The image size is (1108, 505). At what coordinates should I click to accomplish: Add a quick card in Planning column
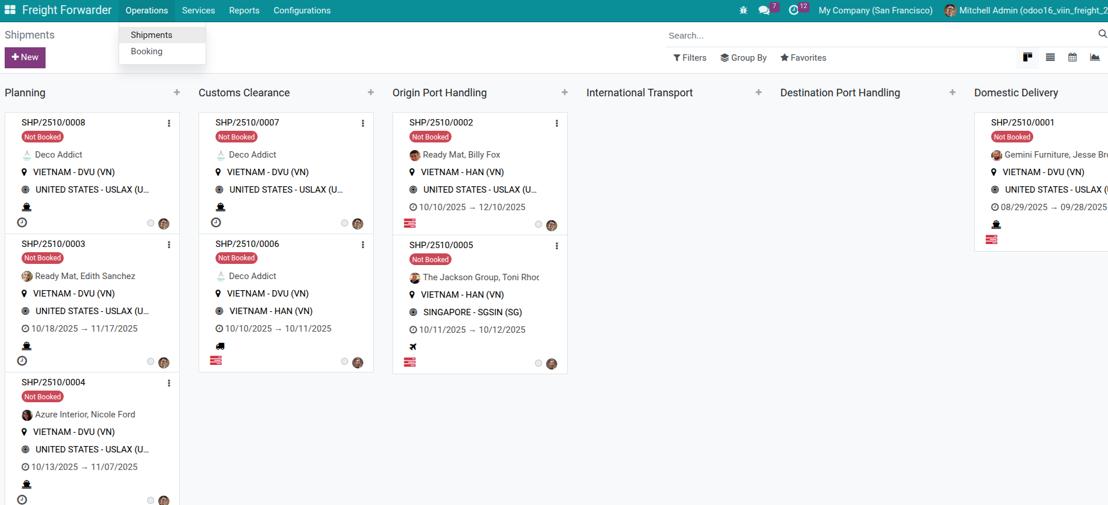point(176,93)
